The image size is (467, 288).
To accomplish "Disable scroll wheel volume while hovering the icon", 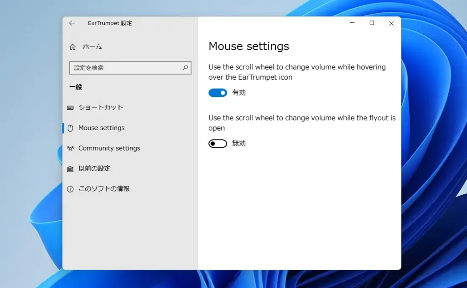I will click(x=218, y=92).
